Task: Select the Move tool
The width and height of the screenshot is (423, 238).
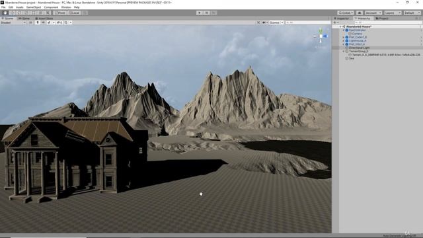Action: pos(12,13)
